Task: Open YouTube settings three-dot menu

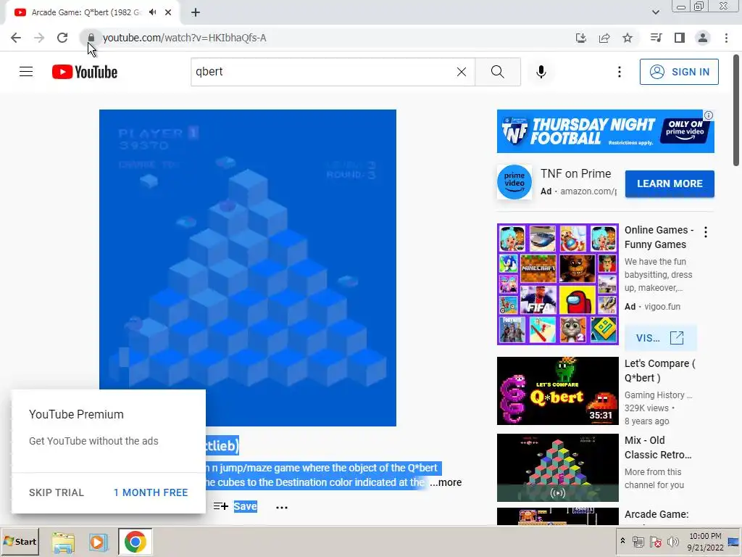Action: click(620, 72)
